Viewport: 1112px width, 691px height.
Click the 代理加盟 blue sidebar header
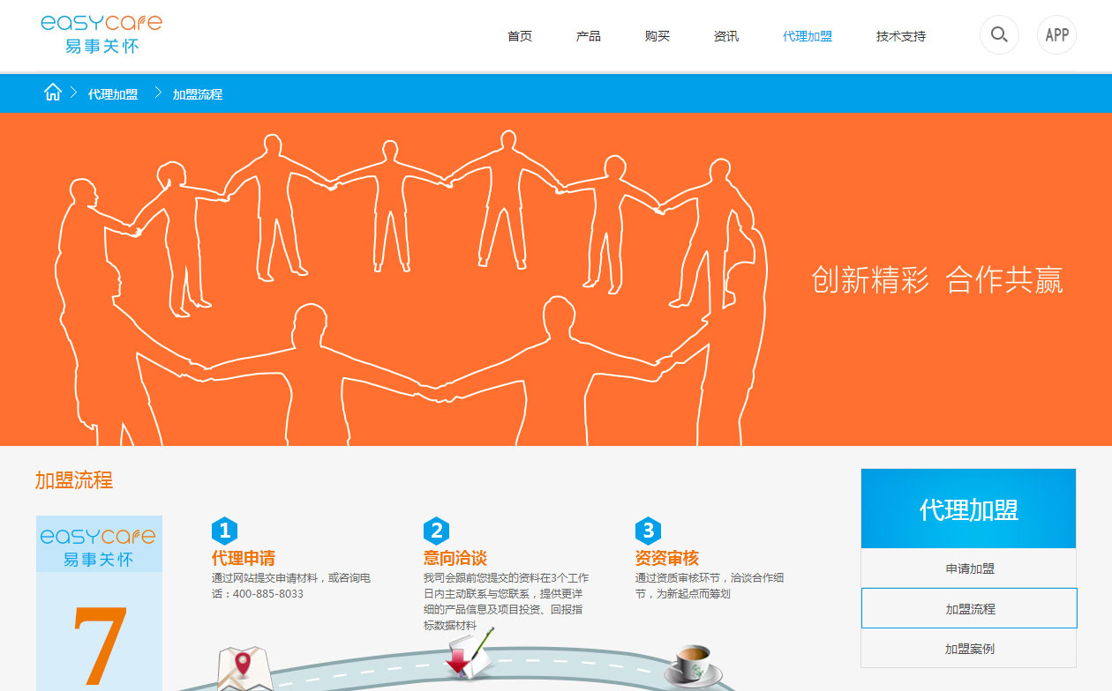(969, 509)
